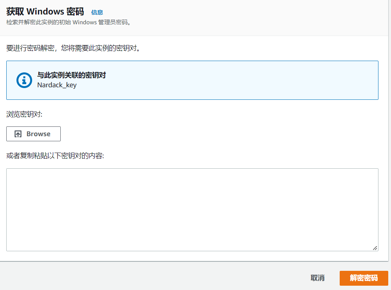
Task: Click the info circle icon in key pair box
Action: click(x=24, y=80)
